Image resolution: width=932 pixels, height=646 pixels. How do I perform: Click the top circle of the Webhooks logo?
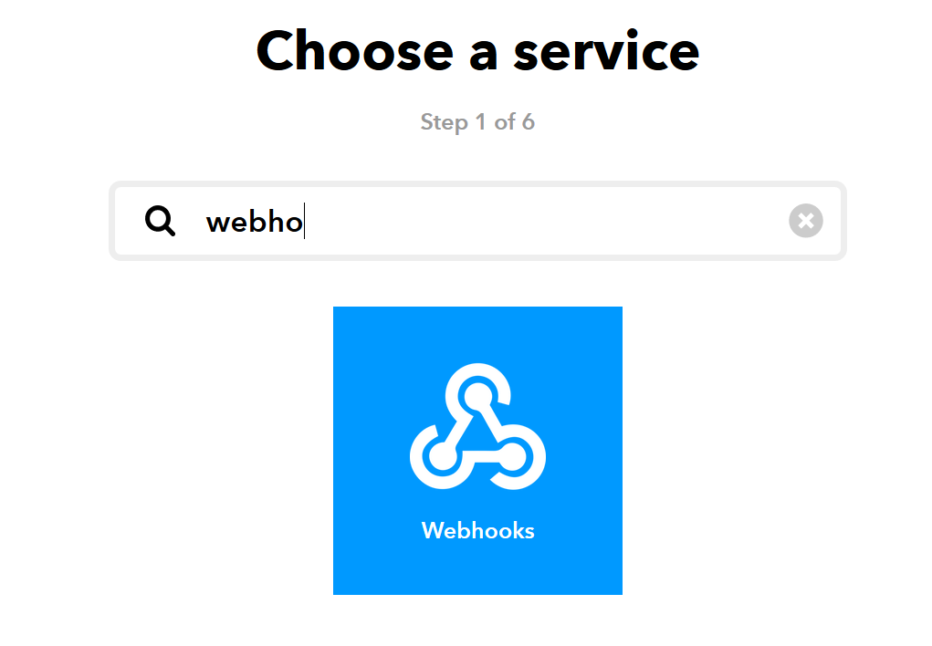(476, 394)
